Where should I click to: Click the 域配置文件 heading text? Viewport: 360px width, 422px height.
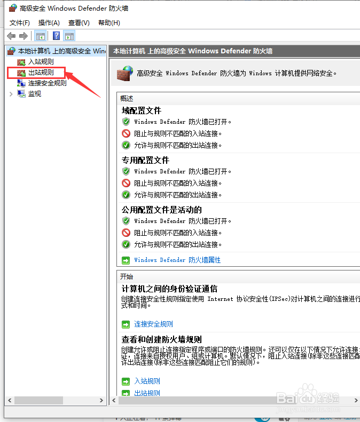tap(141, 110)
